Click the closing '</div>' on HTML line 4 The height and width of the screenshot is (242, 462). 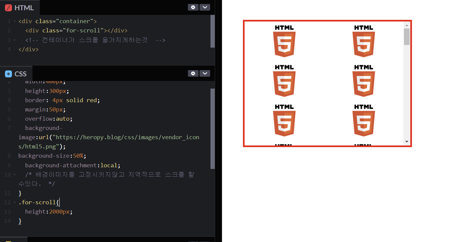pyautogui.click(x=29, y=49)
